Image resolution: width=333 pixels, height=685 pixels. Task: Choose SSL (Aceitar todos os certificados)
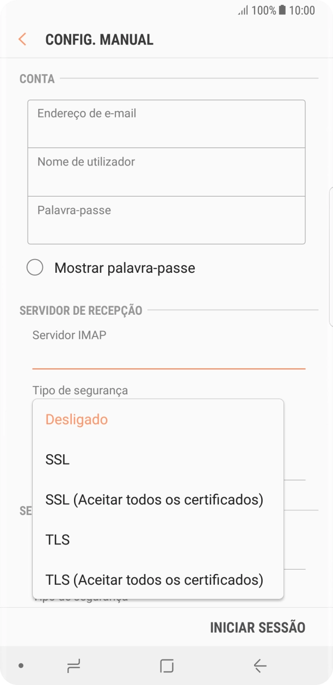point(154,499)
